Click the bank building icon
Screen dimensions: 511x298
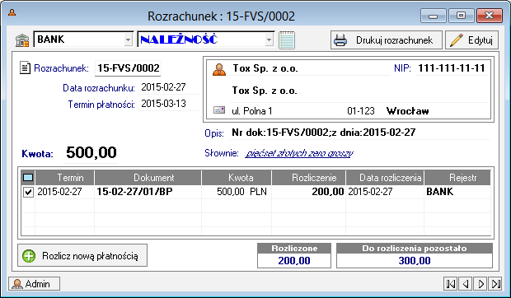click(22, 40)
